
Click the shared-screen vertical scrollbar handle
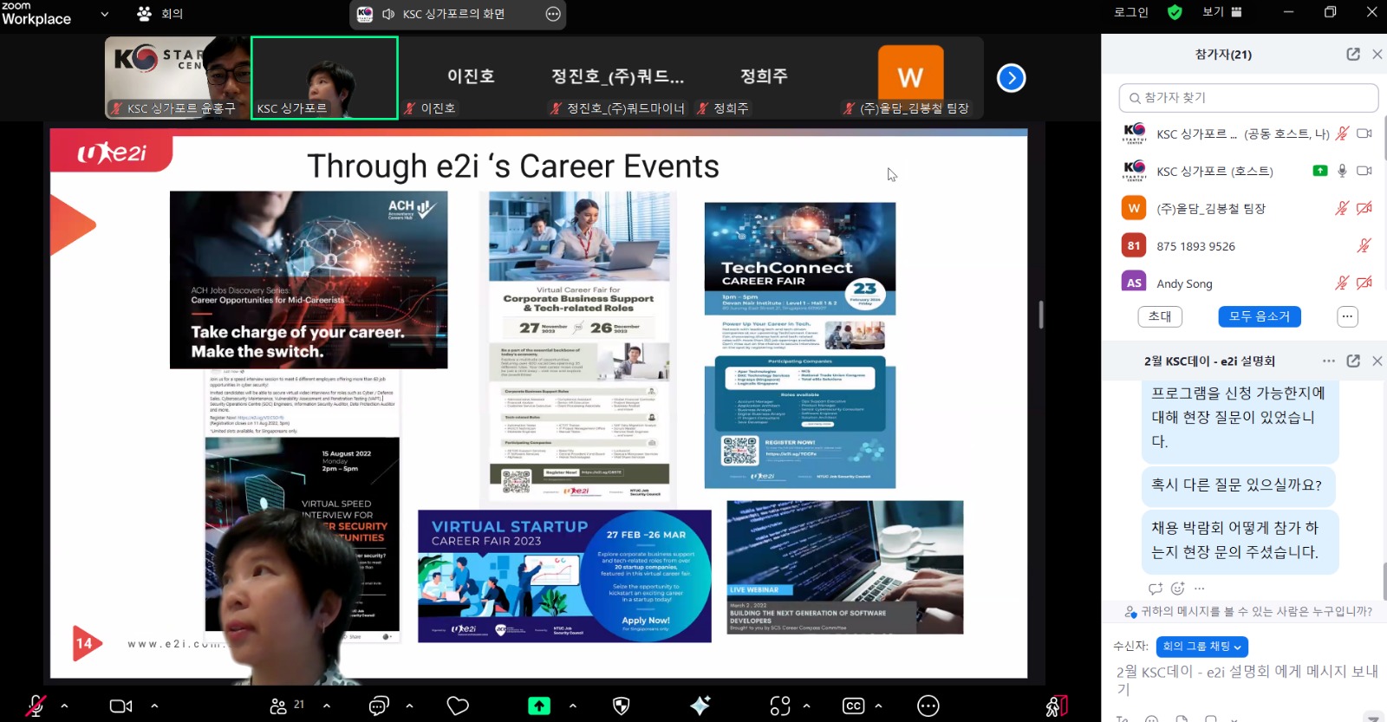pos(1040,315)
